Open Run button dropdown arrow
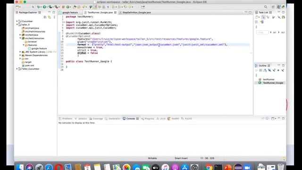Viewport: 302px width, 170px height. [x=47, y=7]
